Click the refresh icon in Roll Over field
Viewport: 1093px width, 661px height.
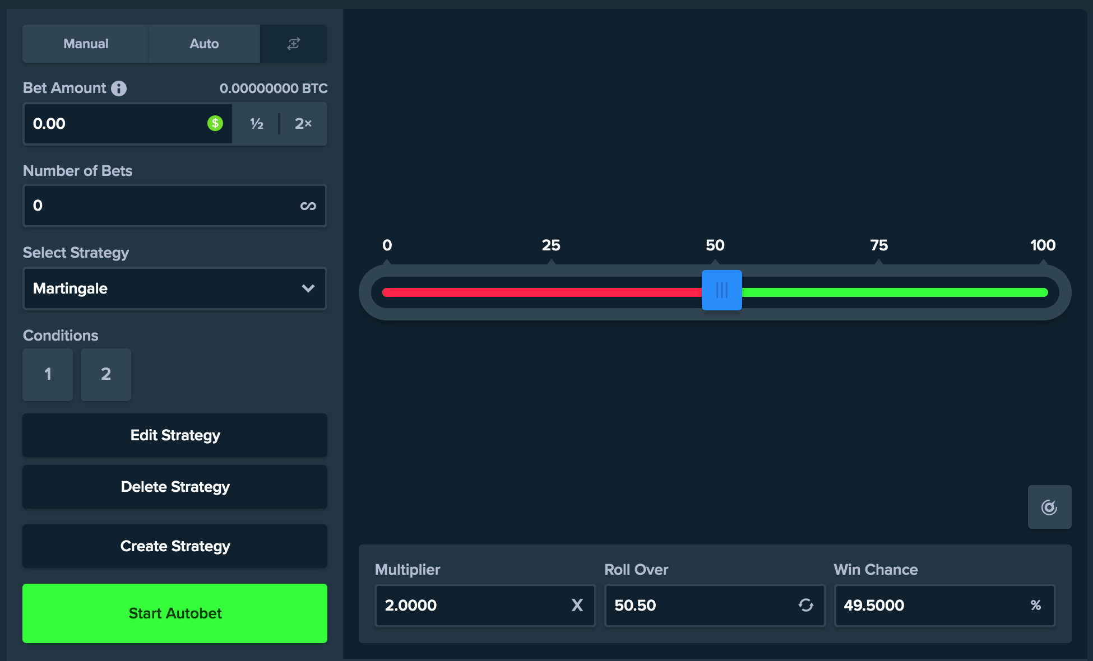point(805,606)
